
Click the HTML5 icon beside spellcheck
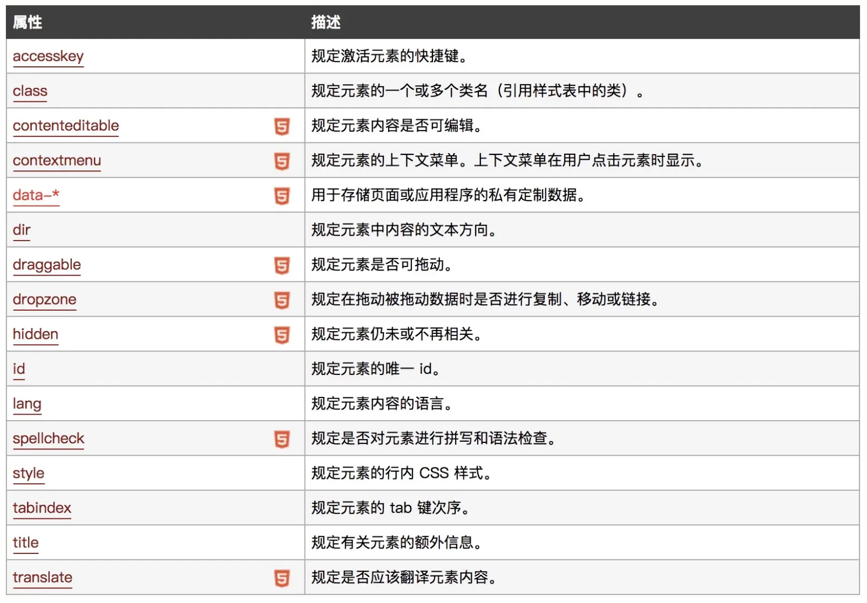click(282, 439)
